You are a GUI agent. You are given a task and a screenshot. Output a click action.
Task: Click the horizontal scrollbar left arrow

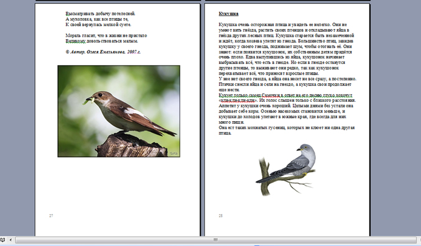tap(11, 240)
